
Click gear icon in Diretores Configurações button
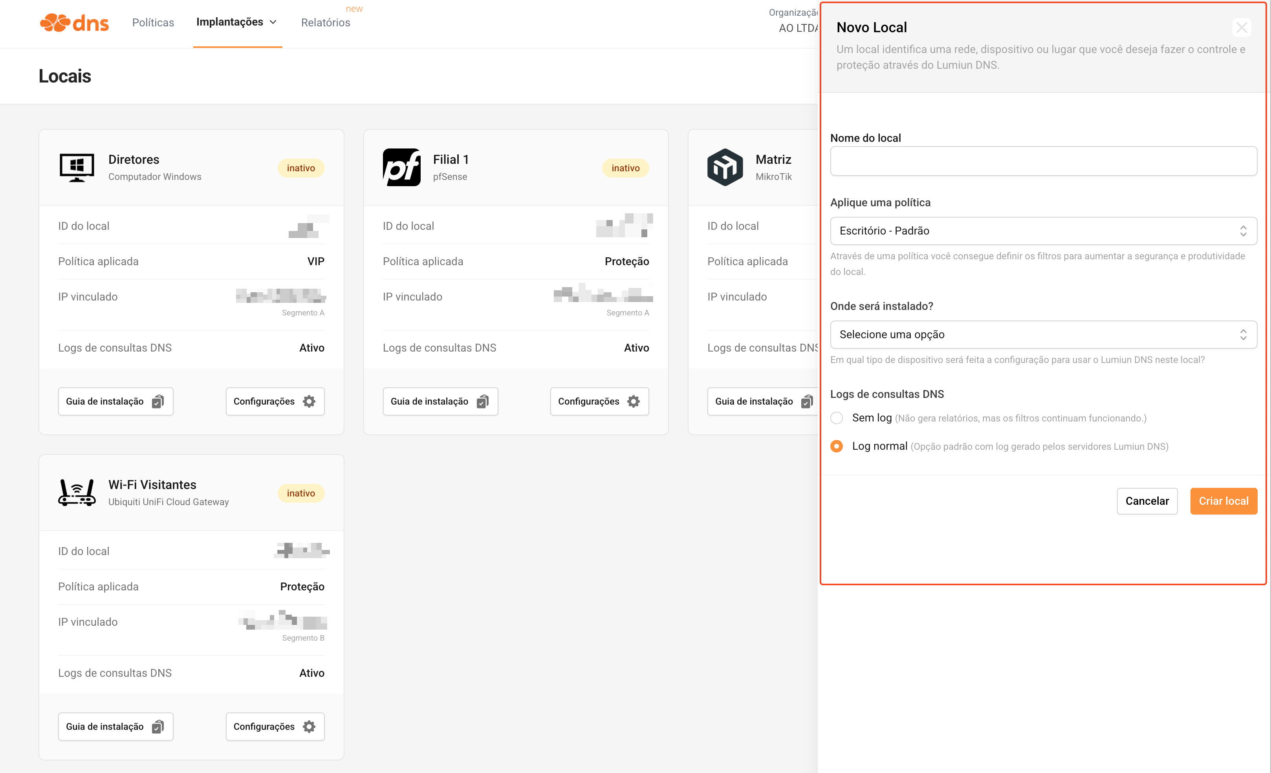point(309,402)
